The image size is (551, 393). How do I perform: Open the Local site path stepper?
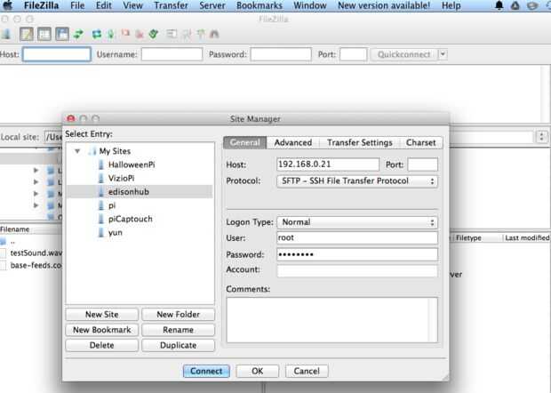click(x=541, y=137)
